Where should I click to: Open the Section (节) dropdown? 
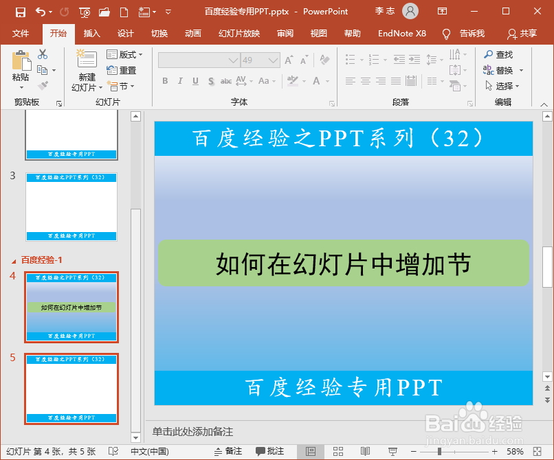pyautogui.click(x=121, y=86)
